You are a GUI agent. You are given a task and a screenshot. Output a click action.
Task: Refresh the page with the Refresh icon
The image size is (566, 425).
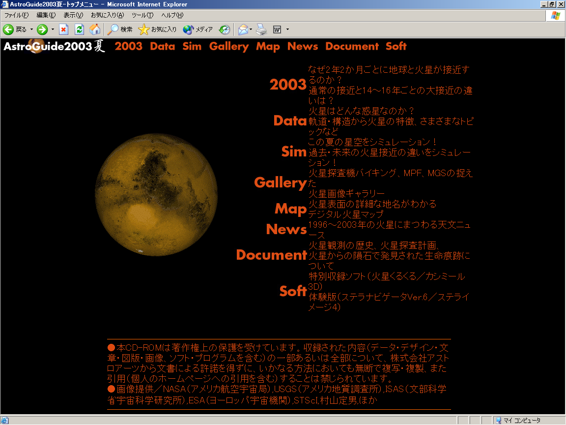pos(79,30)
